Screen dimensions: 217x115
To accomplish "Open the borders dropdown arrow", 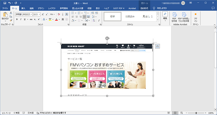I will [x=82, y=21].
